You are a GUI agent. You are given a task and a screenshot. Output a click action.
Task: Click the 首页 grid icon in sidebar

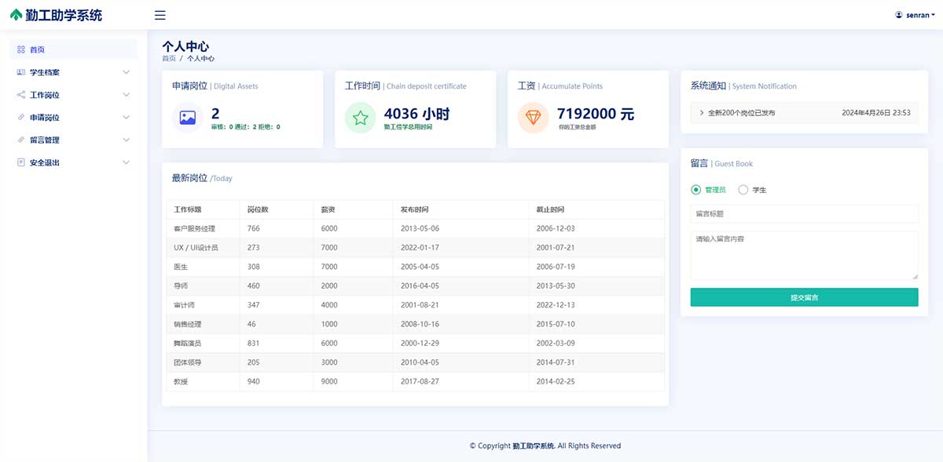21,49
